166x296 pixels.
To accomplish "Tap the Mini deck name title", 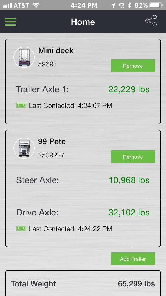I will 56,51.
